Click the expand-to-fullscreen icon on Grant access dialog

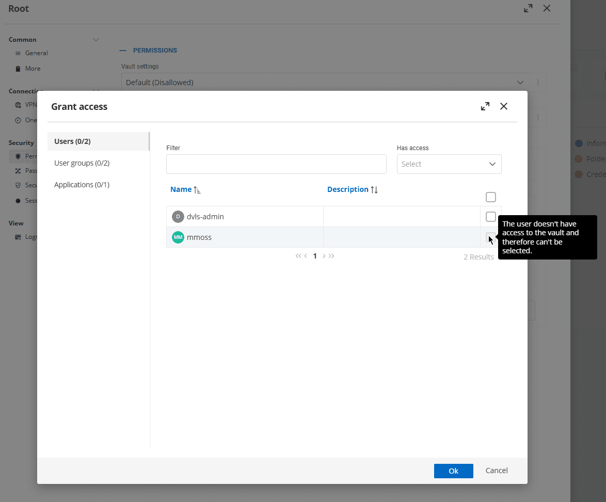tap(485, 106)
